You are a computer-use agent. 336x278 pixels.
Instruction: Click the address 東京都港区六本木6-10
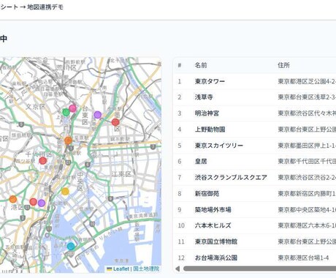tap(307, 225)
